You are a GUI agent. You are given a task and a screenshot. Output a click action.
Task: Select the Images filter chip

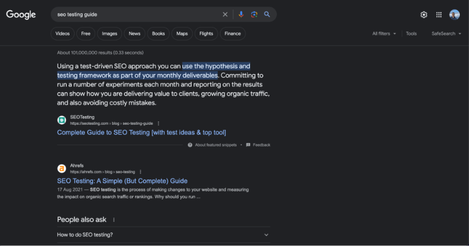(109, 34)
